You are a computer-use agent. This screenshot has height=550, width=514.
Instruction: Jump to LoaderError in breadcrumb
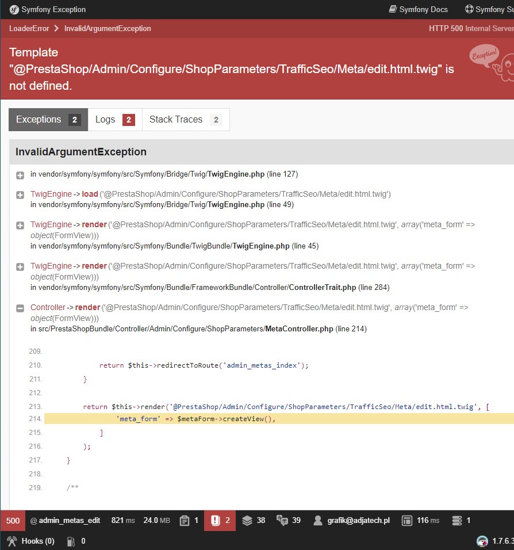tap(29, 28)
